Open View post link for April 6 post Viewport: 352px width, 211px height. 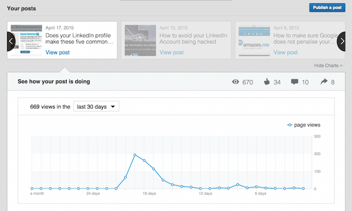point(285,53)
